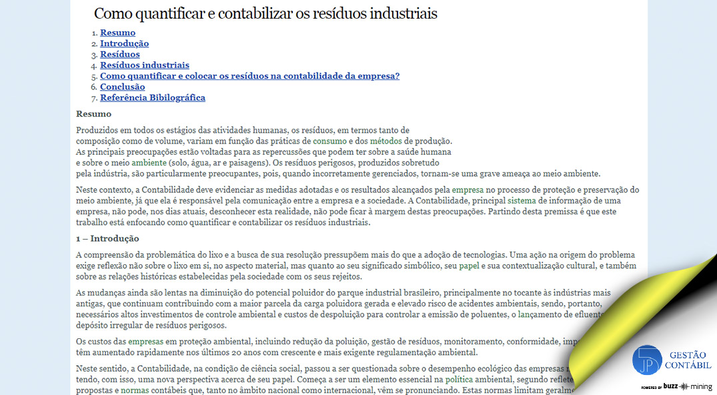Open green 'empresas' link after 'Os custos das'

[x=145, y=342]
